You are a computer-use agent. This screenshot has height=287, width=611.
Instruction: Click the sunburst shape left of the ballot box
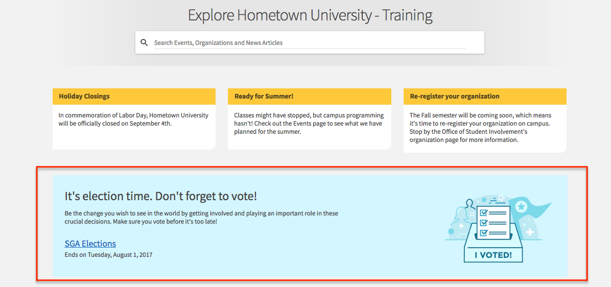(452, 231)
